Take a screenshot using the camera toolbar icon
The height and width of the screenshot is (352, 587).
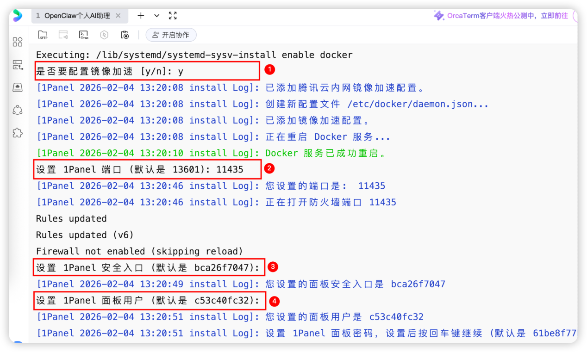[x=125, y=35]
